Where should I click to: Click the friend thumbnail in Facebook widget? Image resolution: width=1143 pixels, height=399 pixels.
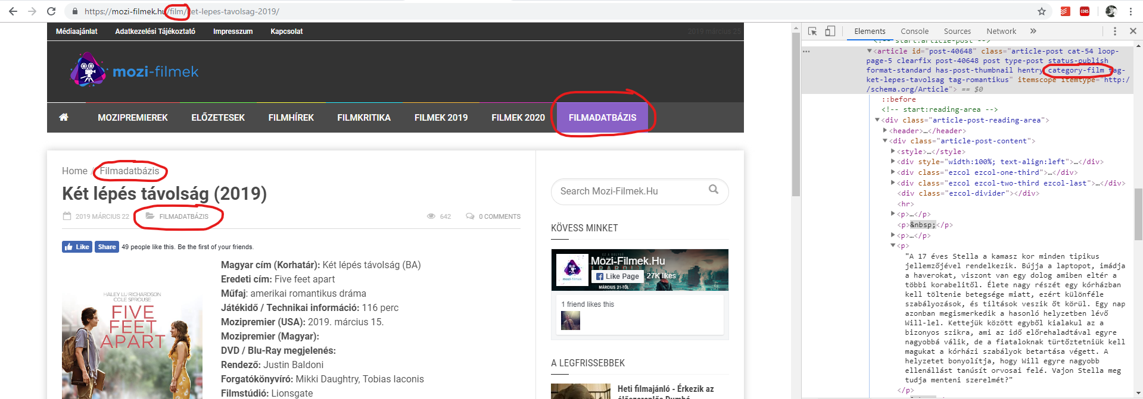click(571, 321)
